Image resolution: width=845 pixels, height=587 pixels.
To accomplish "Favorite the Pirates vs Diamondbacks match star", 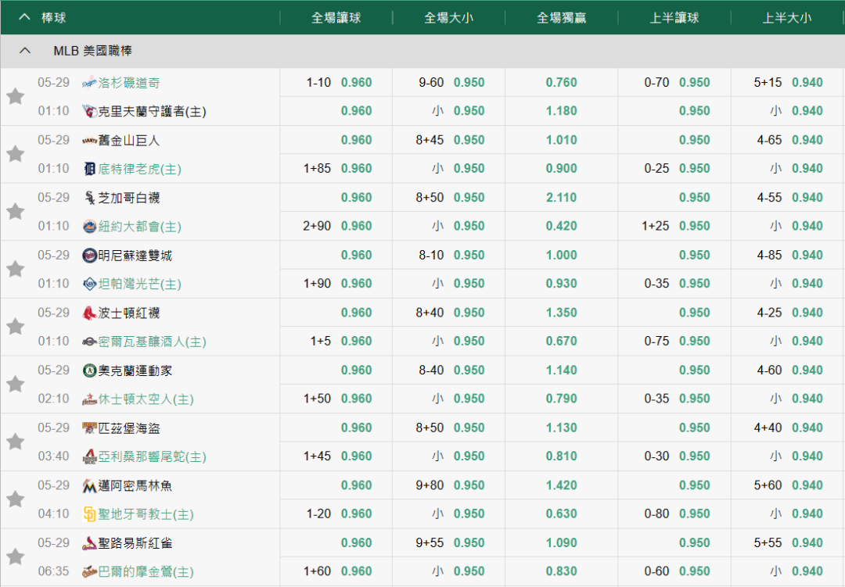I will [x=15, y=442].
